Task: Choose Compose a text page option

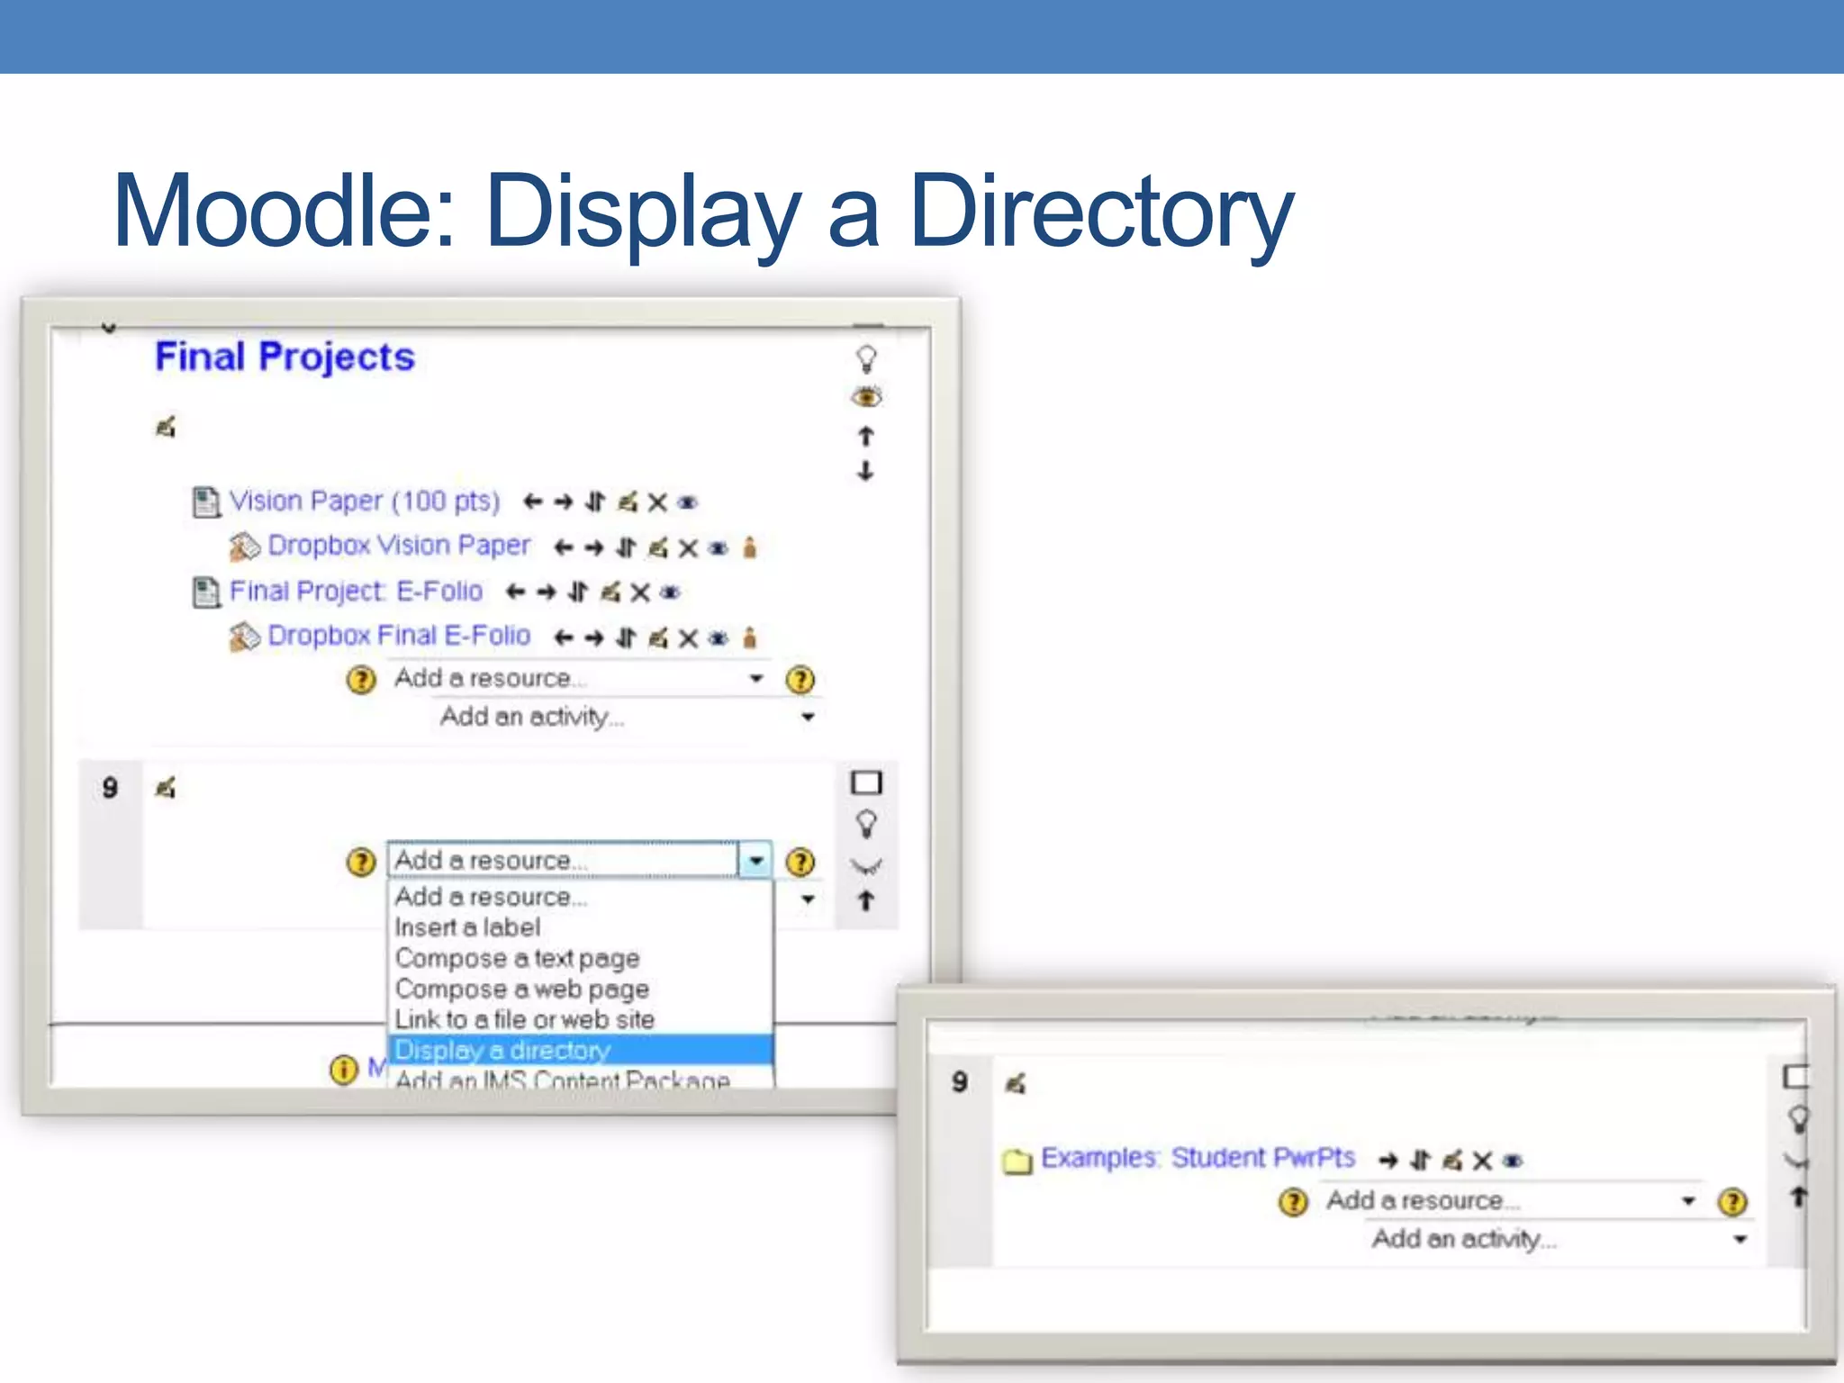Action: [x=579, y=958]
